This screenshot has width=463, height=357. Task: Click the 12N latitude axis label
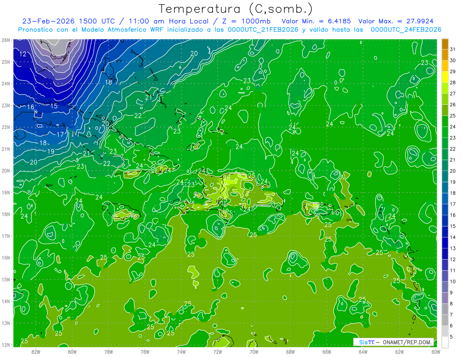[x=6, y=345]
